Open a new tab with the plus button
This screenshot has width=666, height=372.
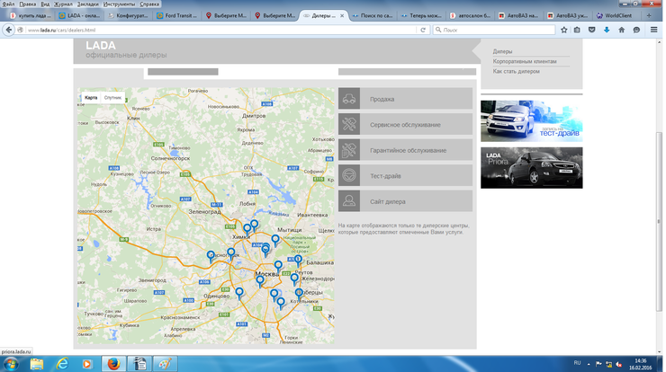point(649,15)
